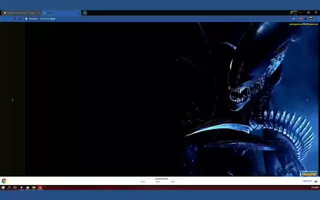Screen dimensions: 320x200
Task: Close the first Chrome tab
Action: pyautogui.click(x=38, y=13)
